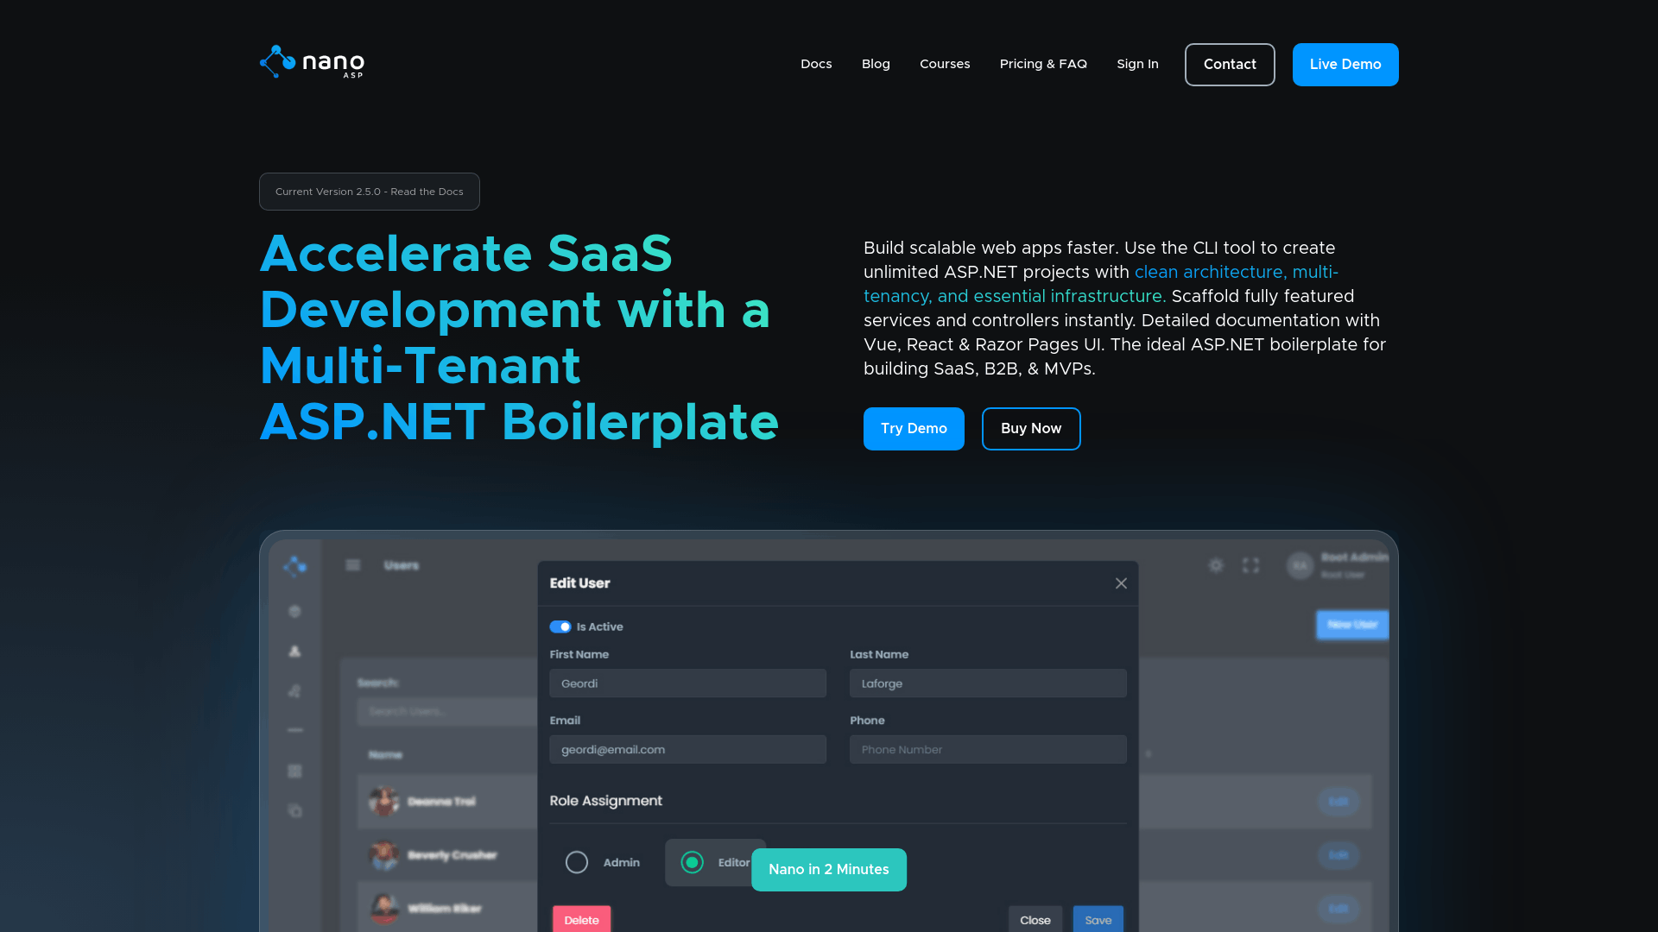The width and height of the screenshot is (1658, 932).
Task: Click the Try Demo button
Action: (914, 429)
